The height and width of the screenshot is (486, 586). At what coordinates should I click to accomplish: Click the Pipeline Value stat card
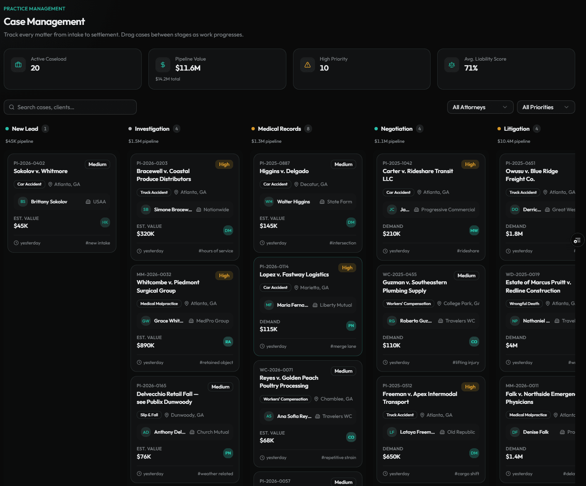click(x=217, y=69)
